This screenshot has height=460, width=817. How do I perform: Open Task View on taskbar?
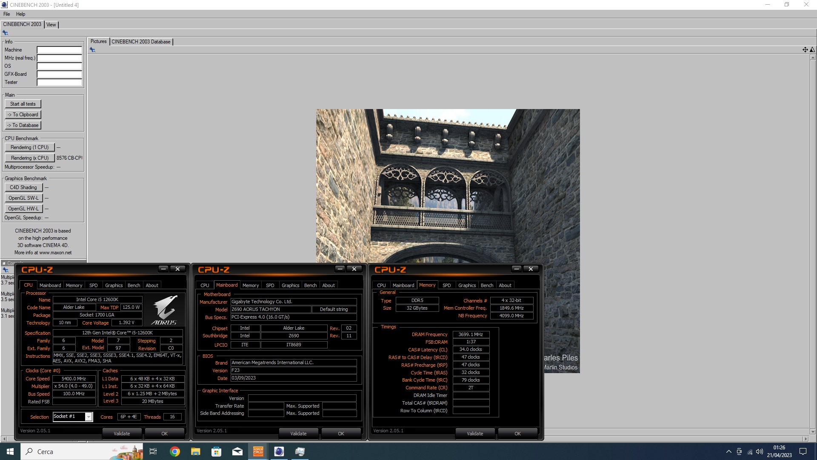coord(153,451)
